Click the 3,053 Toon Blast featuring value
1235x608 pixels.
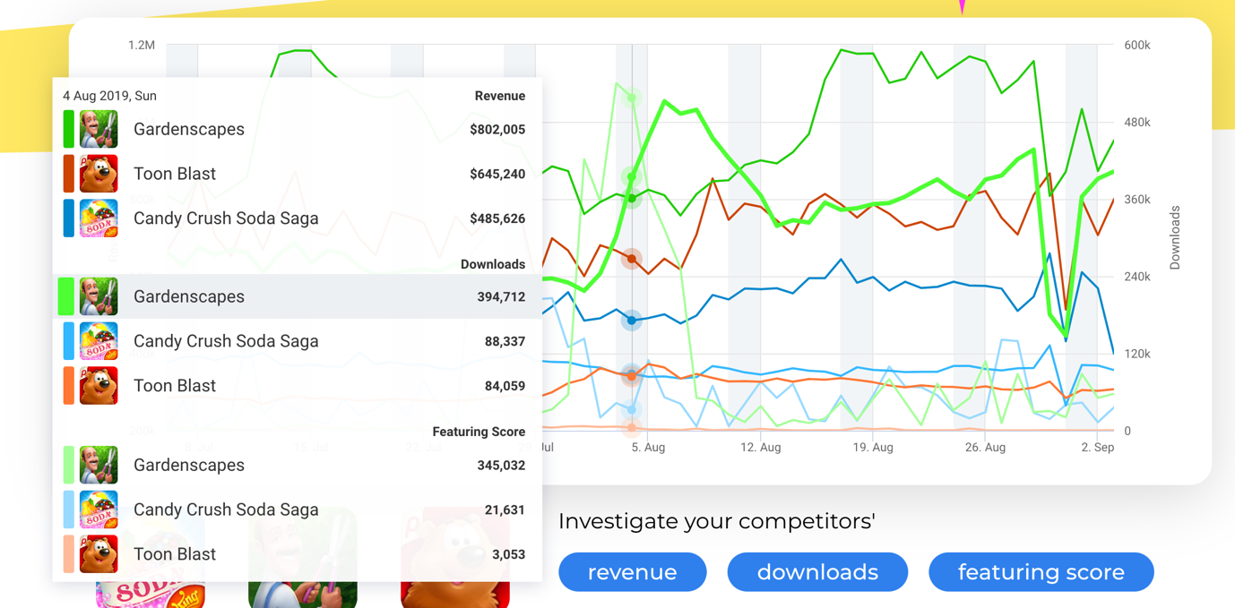[x=509, y=555]
